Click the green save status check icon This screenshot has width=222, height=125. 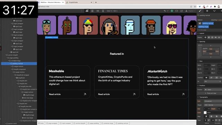point(172,11)
